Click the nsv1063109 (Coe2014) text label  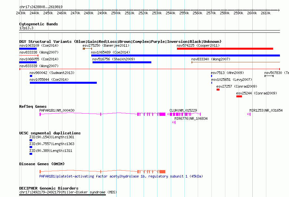(39, 45)
